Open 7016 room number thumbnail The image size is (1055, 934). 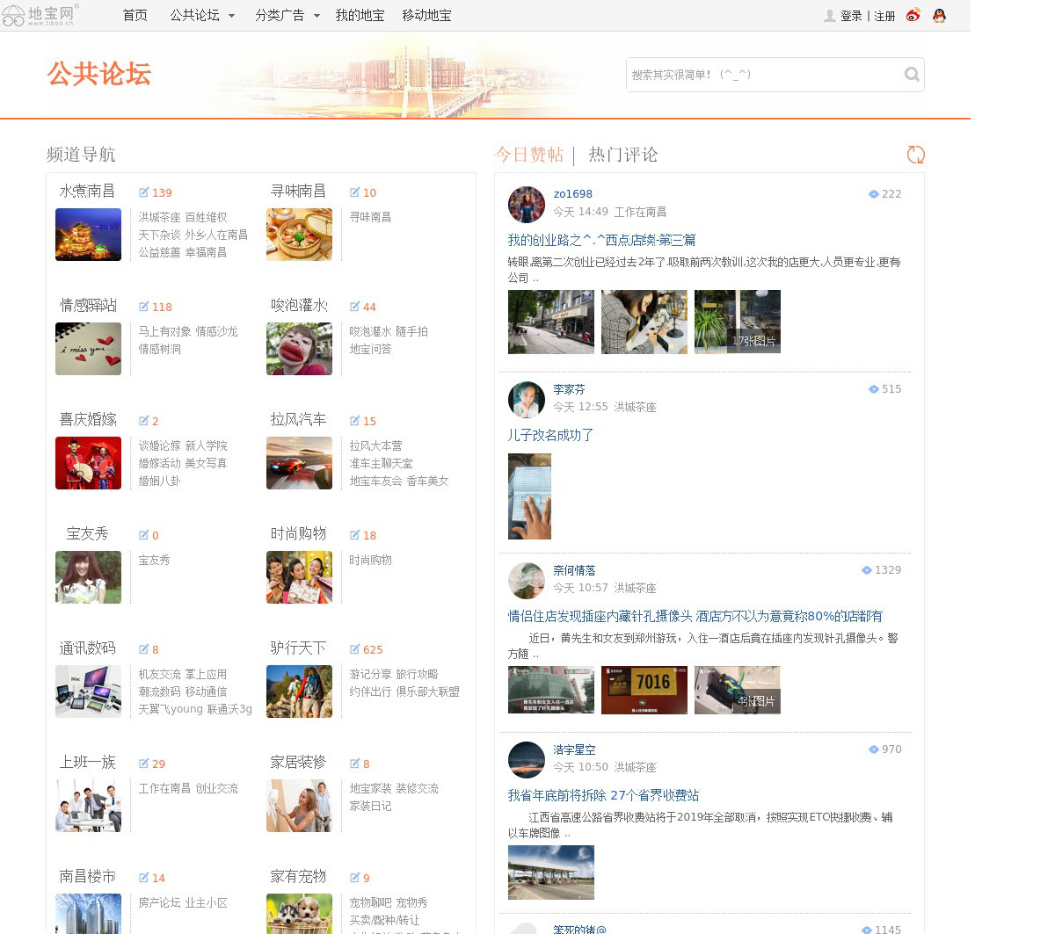click(644, 690)
